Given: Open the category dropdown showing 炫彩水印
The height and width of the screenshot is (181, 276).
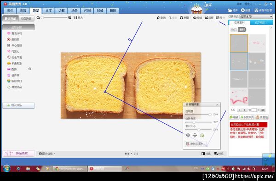Looking at the screenshot, I should [x=256, y=16].
